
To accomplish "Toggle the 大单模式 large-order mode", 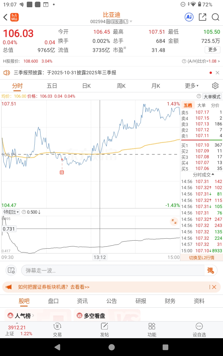I will [212, 97].
